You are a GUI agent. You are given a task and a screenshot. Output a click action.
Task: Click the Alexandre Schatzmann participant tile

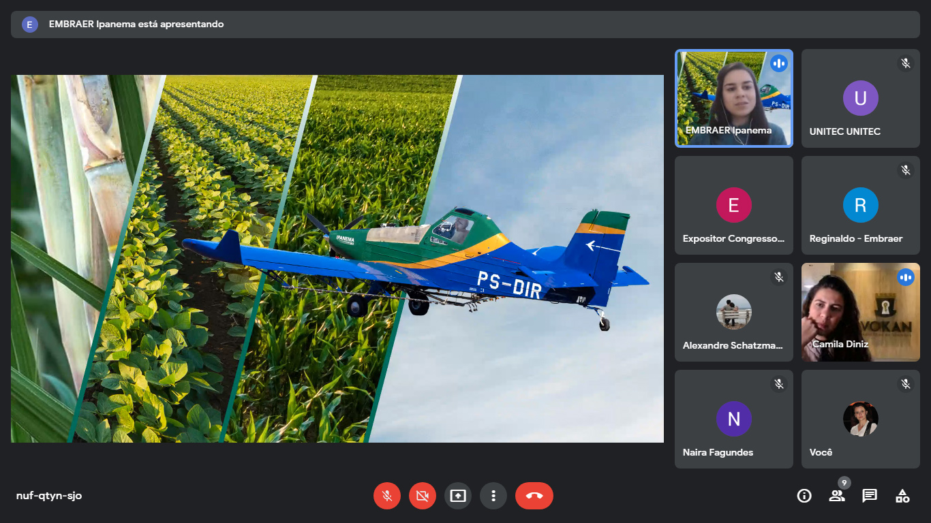click(x=733, y=312)
